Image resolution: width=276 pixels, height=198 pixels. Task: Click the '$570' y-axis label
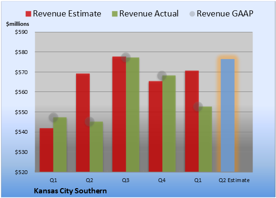(x=21, y=72)
